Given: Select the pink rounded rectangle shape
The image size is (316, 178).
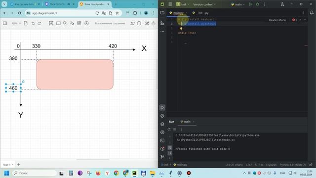Looking at the screenshot, I should [75, 74].
